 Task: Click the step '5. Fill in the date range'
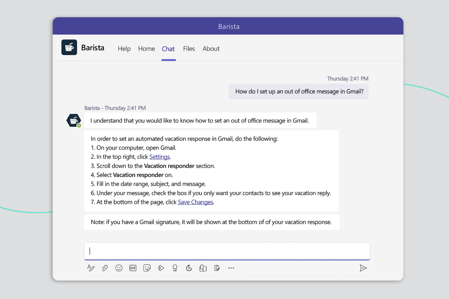point(148,184)
